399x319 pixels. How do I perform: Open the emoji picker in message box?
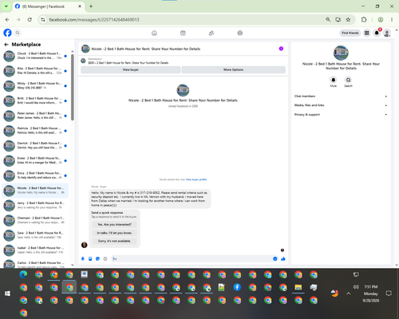pos(275,258)
